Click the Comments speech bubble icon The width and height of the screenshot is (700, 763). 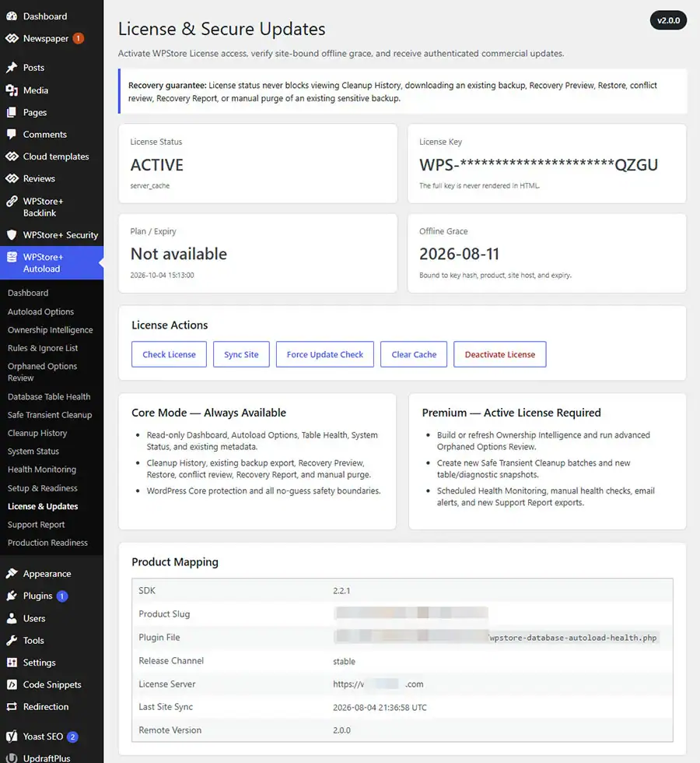(x=12, y=134)
